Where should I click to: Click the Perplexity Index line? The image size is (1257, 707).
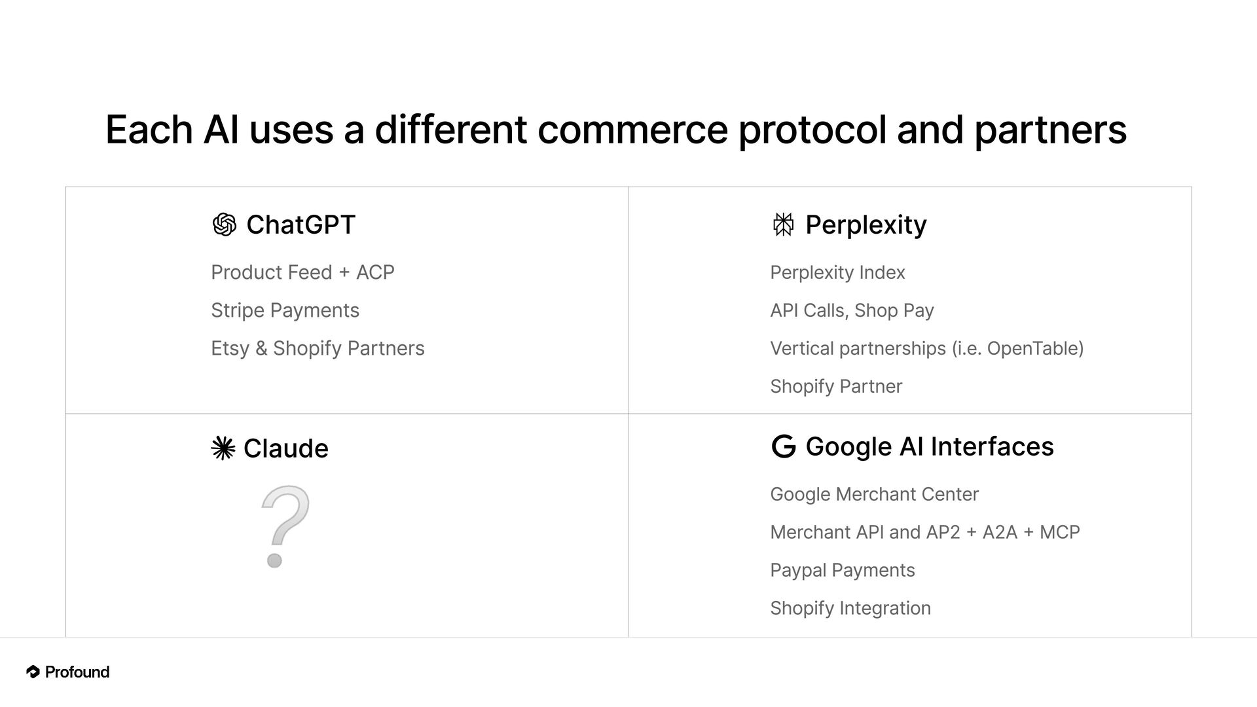pos(837,272)
